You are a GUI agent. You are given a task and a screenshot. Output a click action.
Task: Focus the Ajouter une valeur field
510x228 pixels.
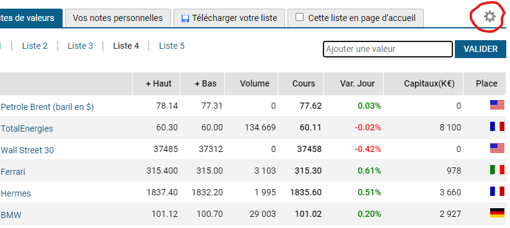[388, 49]
